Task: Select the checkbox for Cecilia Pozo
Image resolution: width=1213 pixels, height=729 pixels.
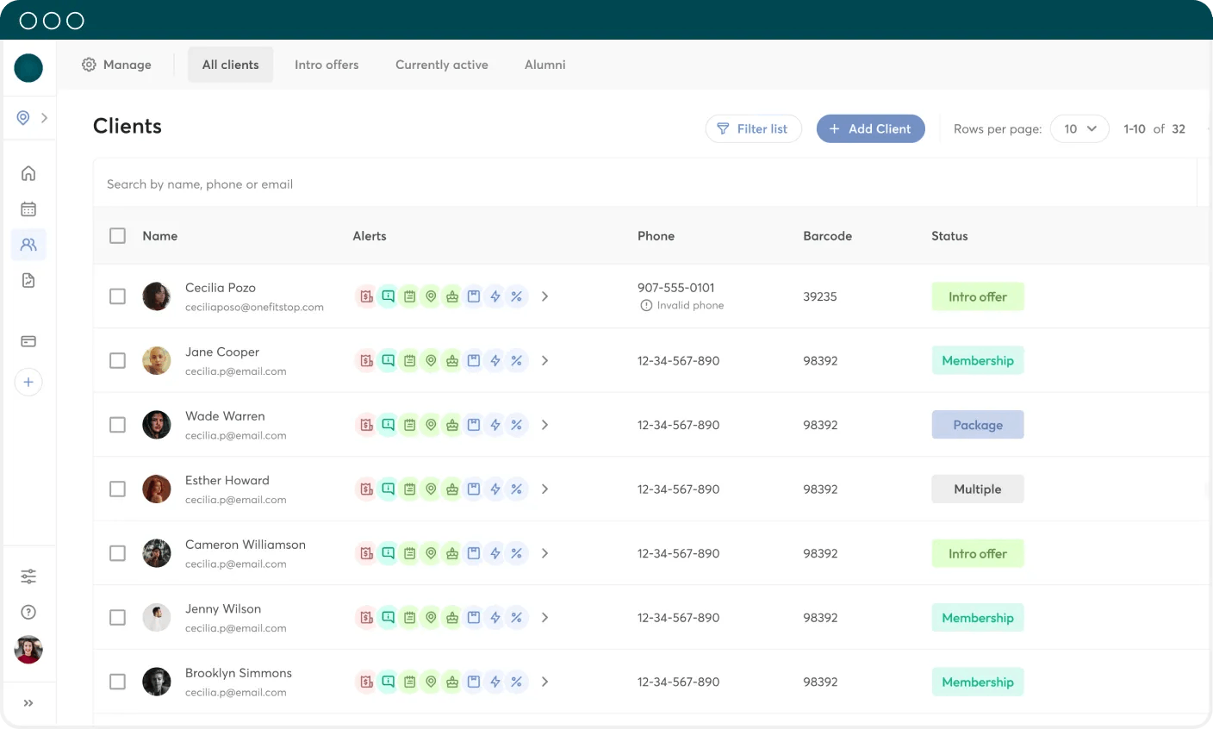Action: pos(118,296)
